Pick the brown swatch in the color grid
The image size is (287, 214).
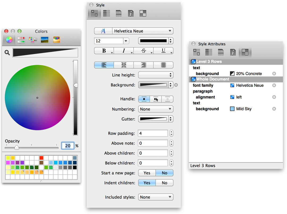(x=41, y=163)
